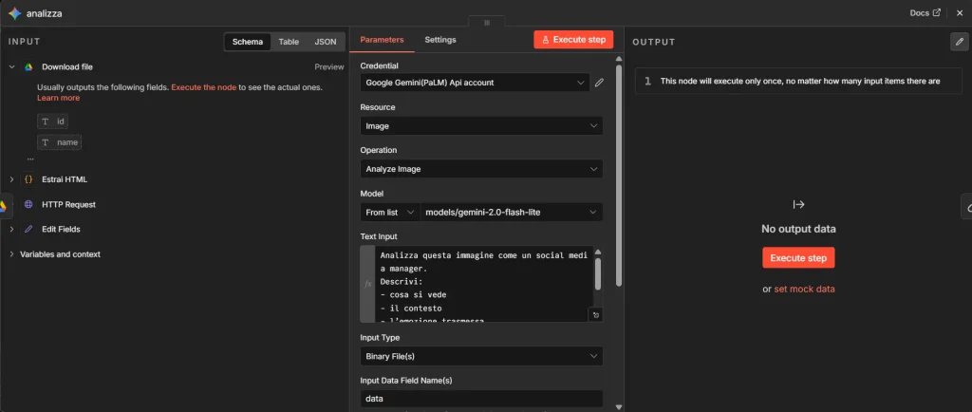Click the set mock data link

[x=805, y=290]
